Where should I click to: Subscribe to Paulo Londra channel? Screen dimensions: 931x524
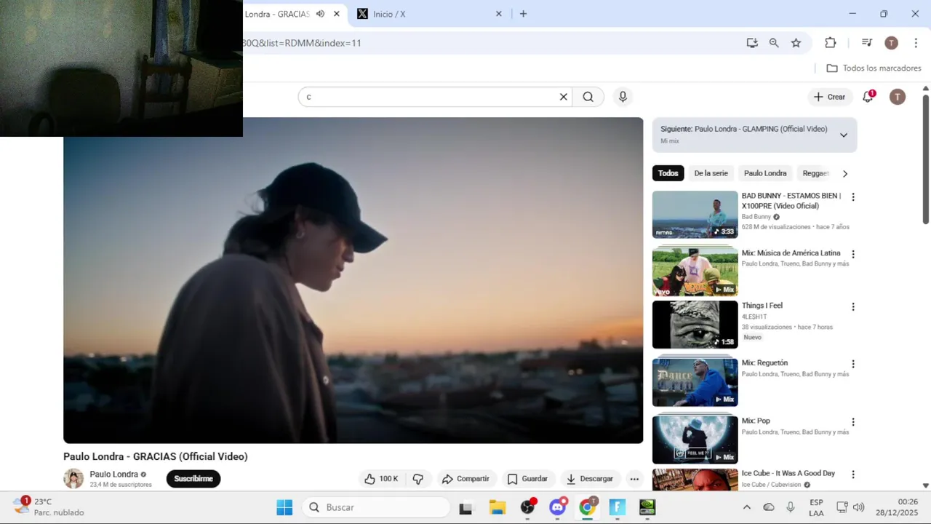[x=193, y=479]
